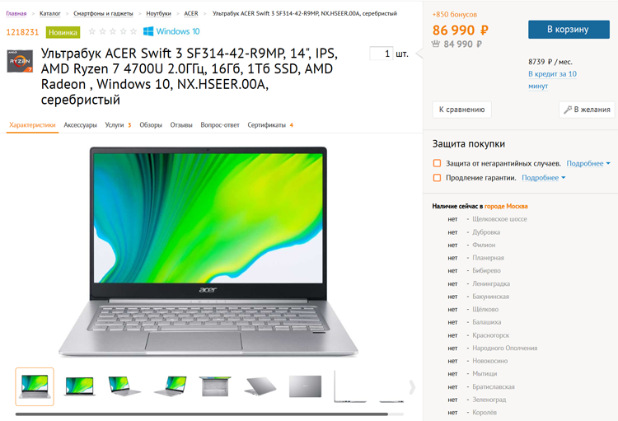Rate product with the fifth star

133,31
